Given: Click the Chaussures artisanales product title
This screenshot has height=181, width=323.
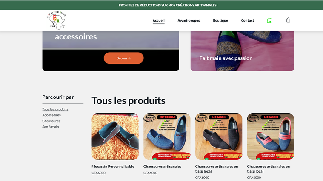Looking at the screenshot, I should 162,167.
